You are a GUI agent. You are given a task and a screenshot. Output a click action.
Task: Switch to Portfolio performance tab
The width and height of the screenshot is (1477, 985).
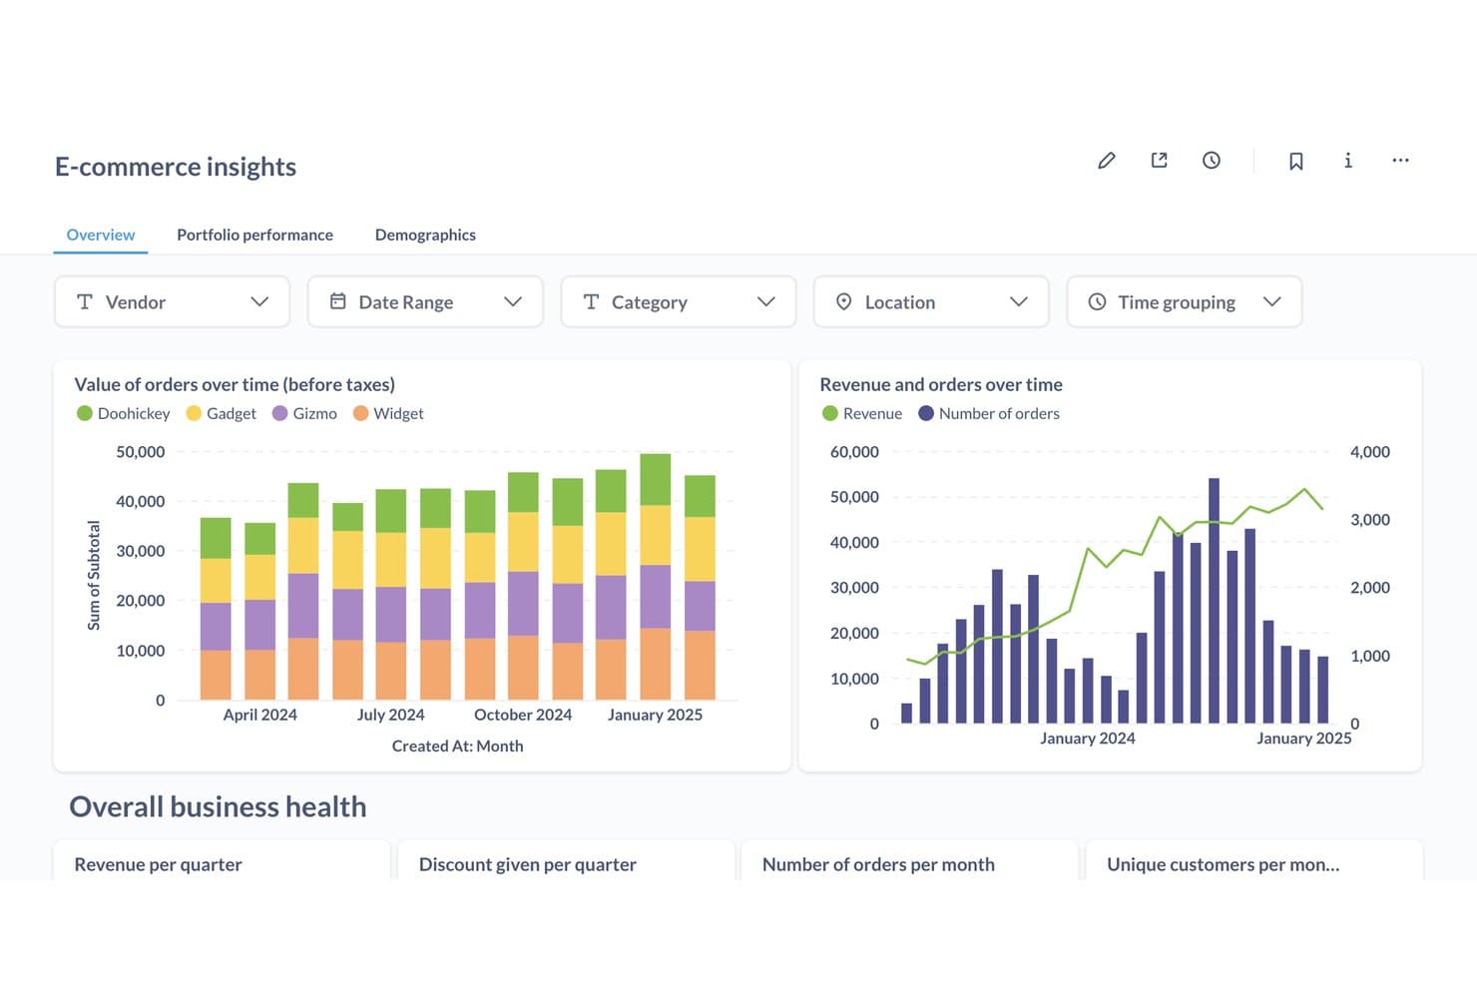[x=254, y=235]
